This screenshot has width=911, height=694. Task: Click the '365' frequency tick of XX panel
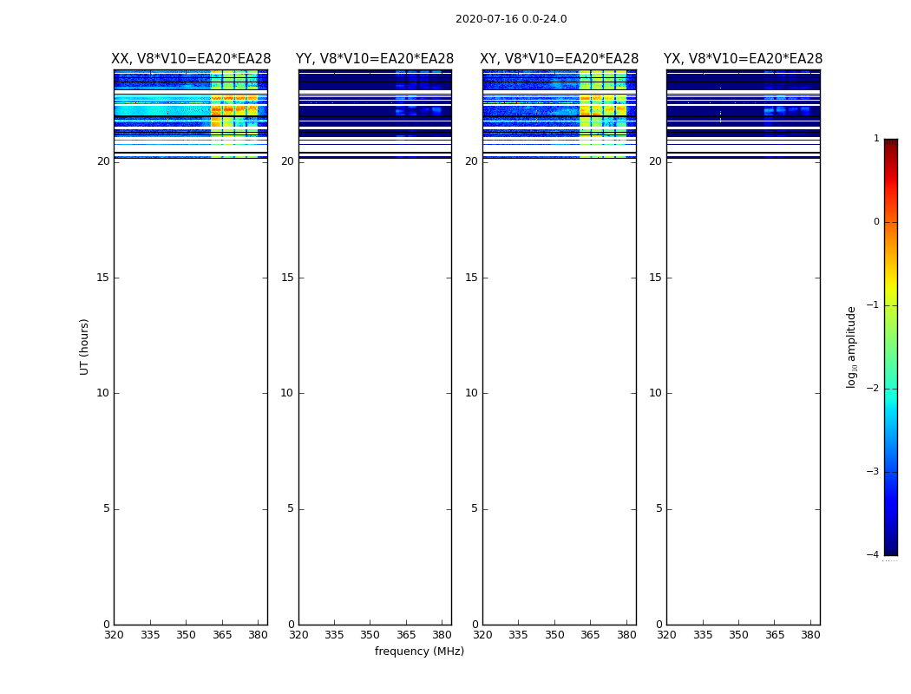click(222, 635)
